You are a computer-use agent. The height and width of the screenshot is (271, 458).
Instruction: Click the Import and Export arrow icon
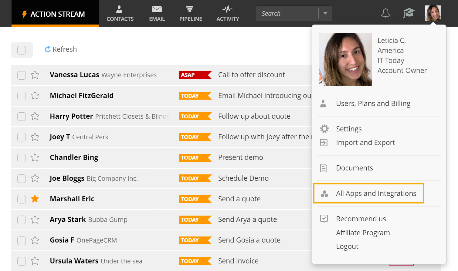[x=324, y=143]
